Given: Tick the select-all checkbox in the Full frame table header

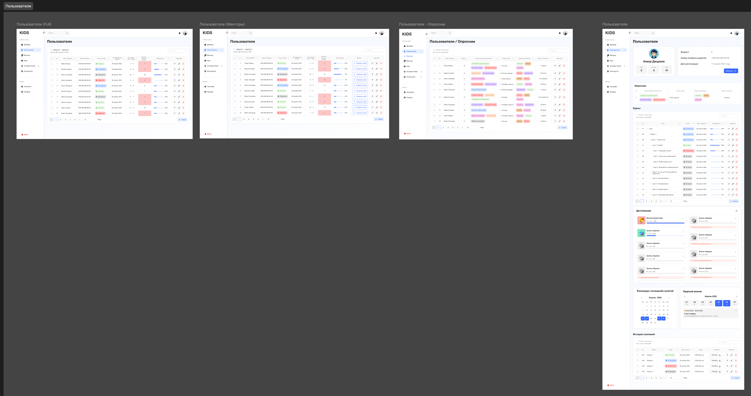Looking at the screenshot, I should [x=52, y=59].
